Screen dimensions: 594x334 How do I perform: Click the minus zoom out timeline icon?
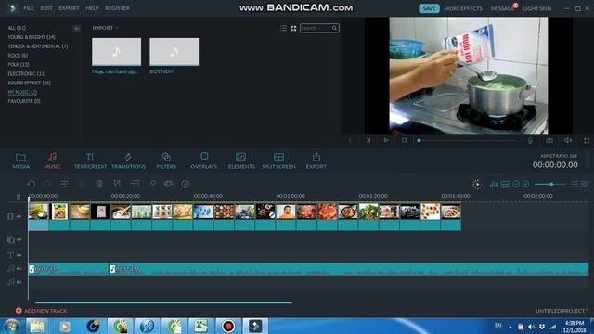516,184
